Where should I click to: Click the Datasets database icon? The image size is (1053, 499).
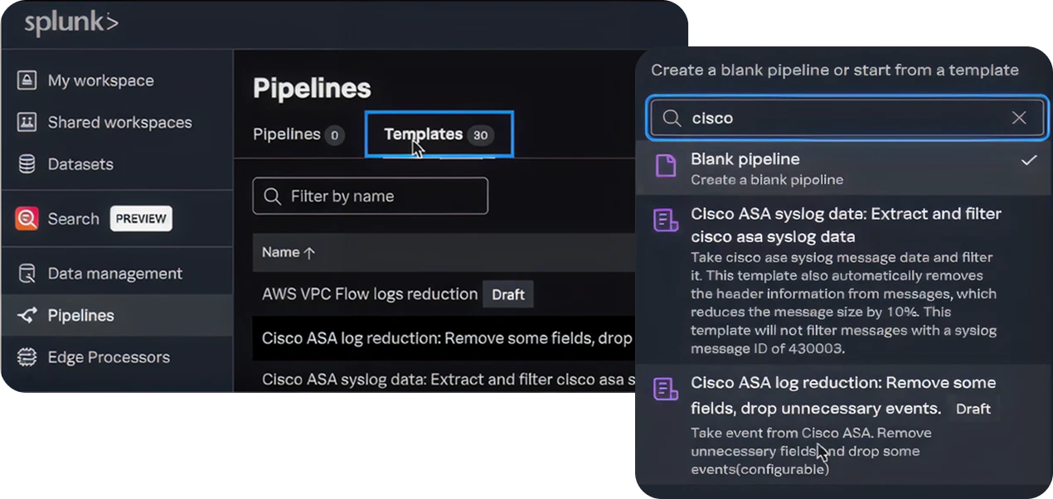pos(27,164)
